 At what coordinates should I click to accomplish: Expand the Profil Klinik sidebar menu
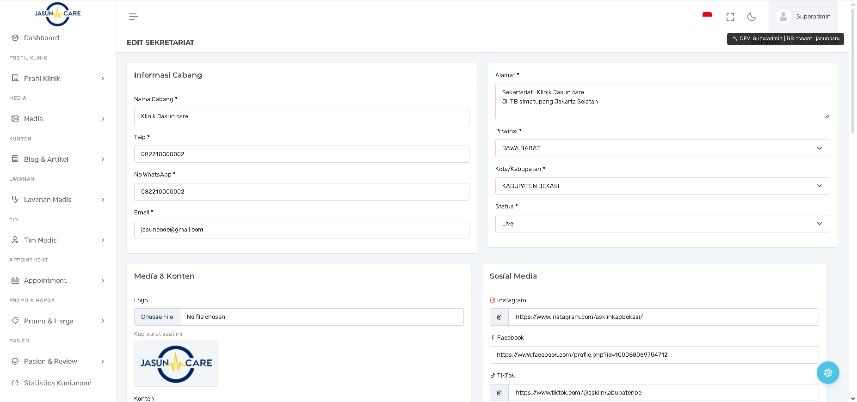click(58, 79)
